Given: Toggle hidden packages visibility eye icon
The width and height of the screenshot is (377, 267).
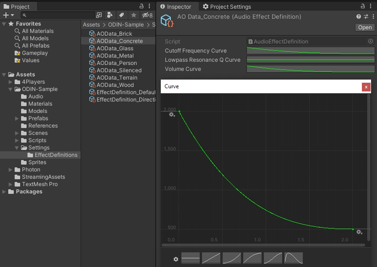Looking at the screenshot, I should point(147,15).
